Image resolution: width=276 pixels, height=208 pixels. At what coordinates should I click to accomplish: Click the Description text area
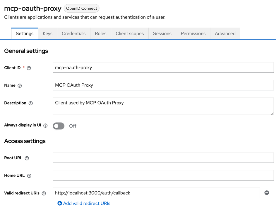tap(163, 106)
